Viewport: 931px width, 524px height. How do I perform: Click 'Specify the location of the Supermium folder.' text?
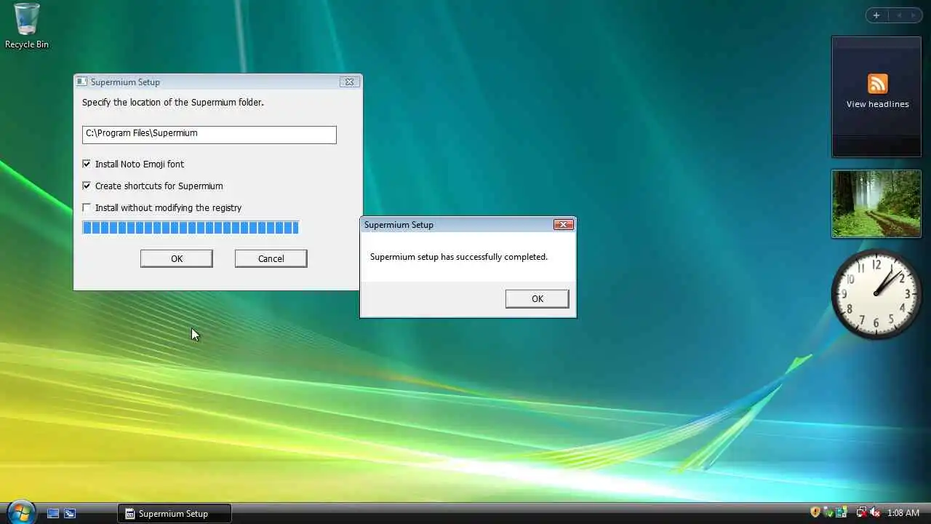(x=173, y=103)
